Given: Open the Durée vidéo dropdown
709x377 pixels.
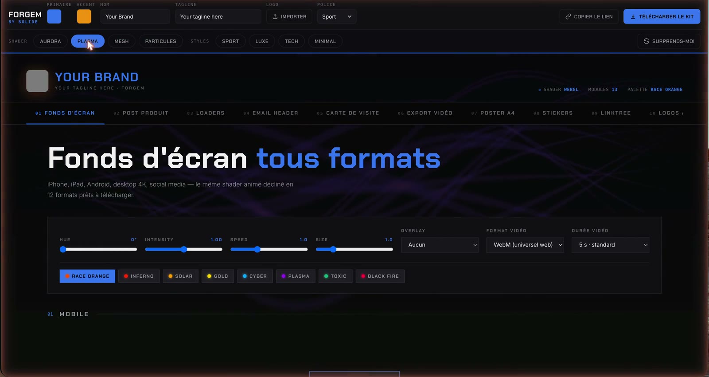Looking at the screenshot, I should click(x=610, y=245).
